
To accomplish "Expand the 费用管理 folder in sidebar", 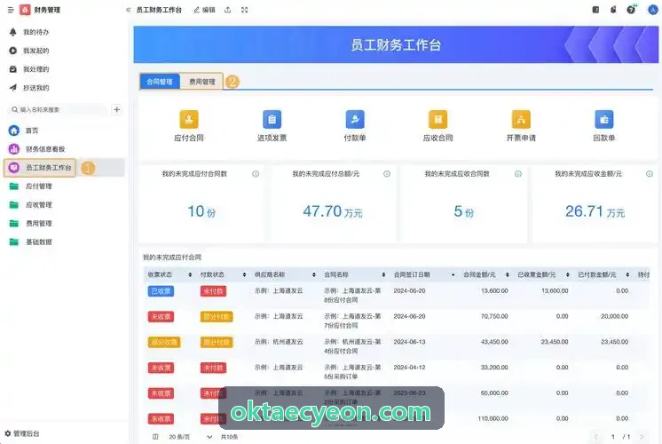I will [30, 224].
